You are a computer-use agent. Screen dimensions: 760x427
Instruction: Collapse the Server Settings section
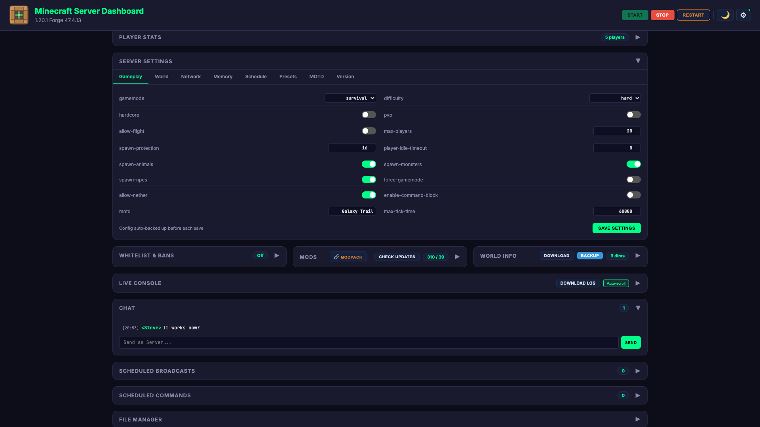click(638, 61)
